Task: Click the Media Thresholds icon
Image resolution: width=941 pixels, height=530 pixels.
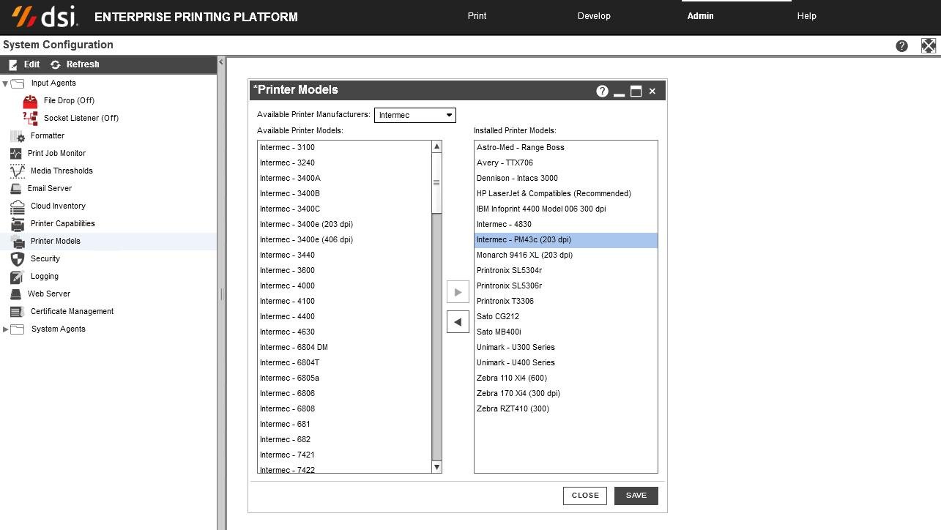Action: pyautogui.click(x=18, y=171)
